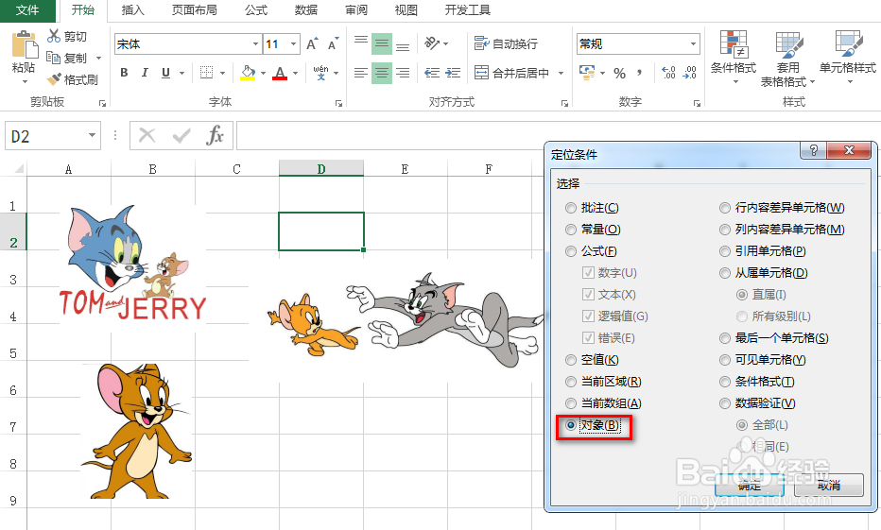This screenshot has width=881, height=530.
Task: Expand merge and center 合并后居中 options
Action: click(561, 73)
